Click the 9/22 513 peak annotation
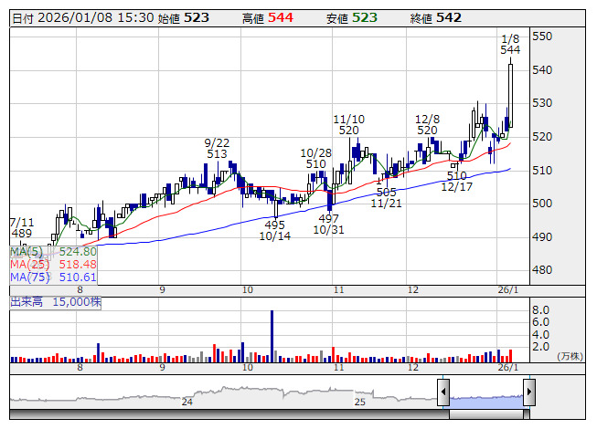Viewport: 597px width, 429px height. pyautogui.click(x=217, y=149)
